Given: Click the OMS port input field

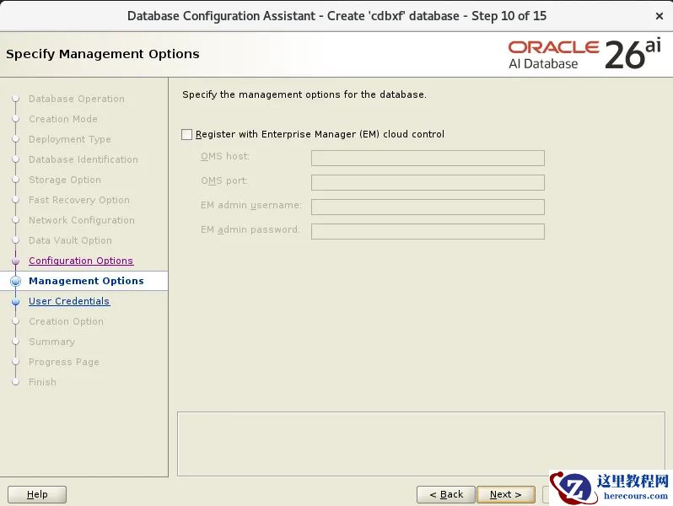Looking at the screenshot, I should click(x=428, y=182).
